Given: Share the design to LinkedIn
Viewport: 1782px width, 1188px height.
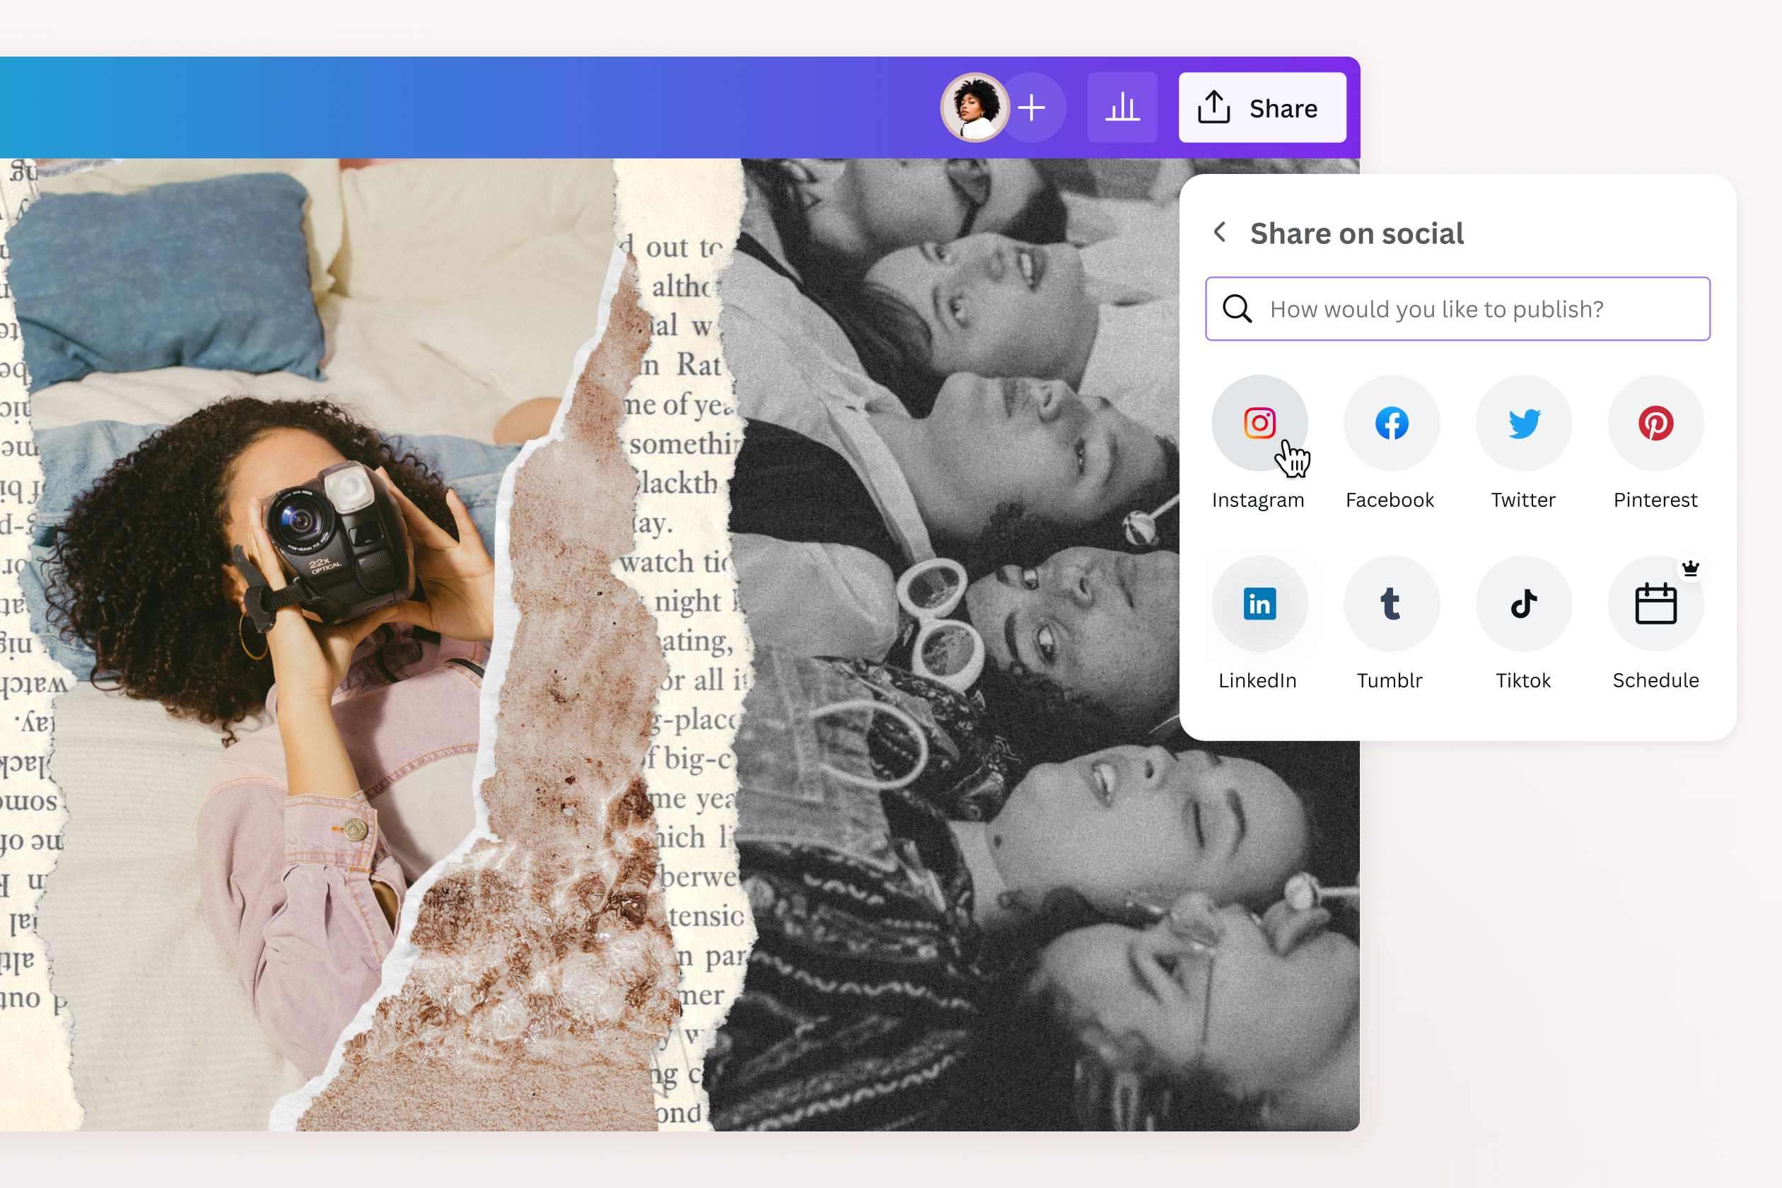Looking at the screenshot, I should click(x=1259, y=603).
